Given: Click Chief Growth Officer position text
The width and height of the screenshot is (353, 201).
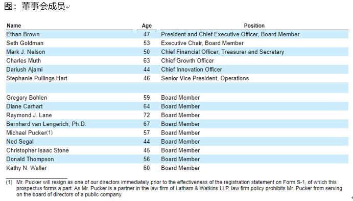Looking at the screenshot, I should coord(187,61).
